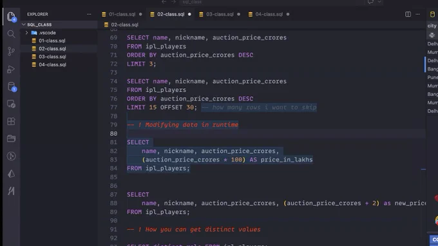438x246 pixels.
Task: Select the 02-class.sql editor tab
Action: (171, 14)
